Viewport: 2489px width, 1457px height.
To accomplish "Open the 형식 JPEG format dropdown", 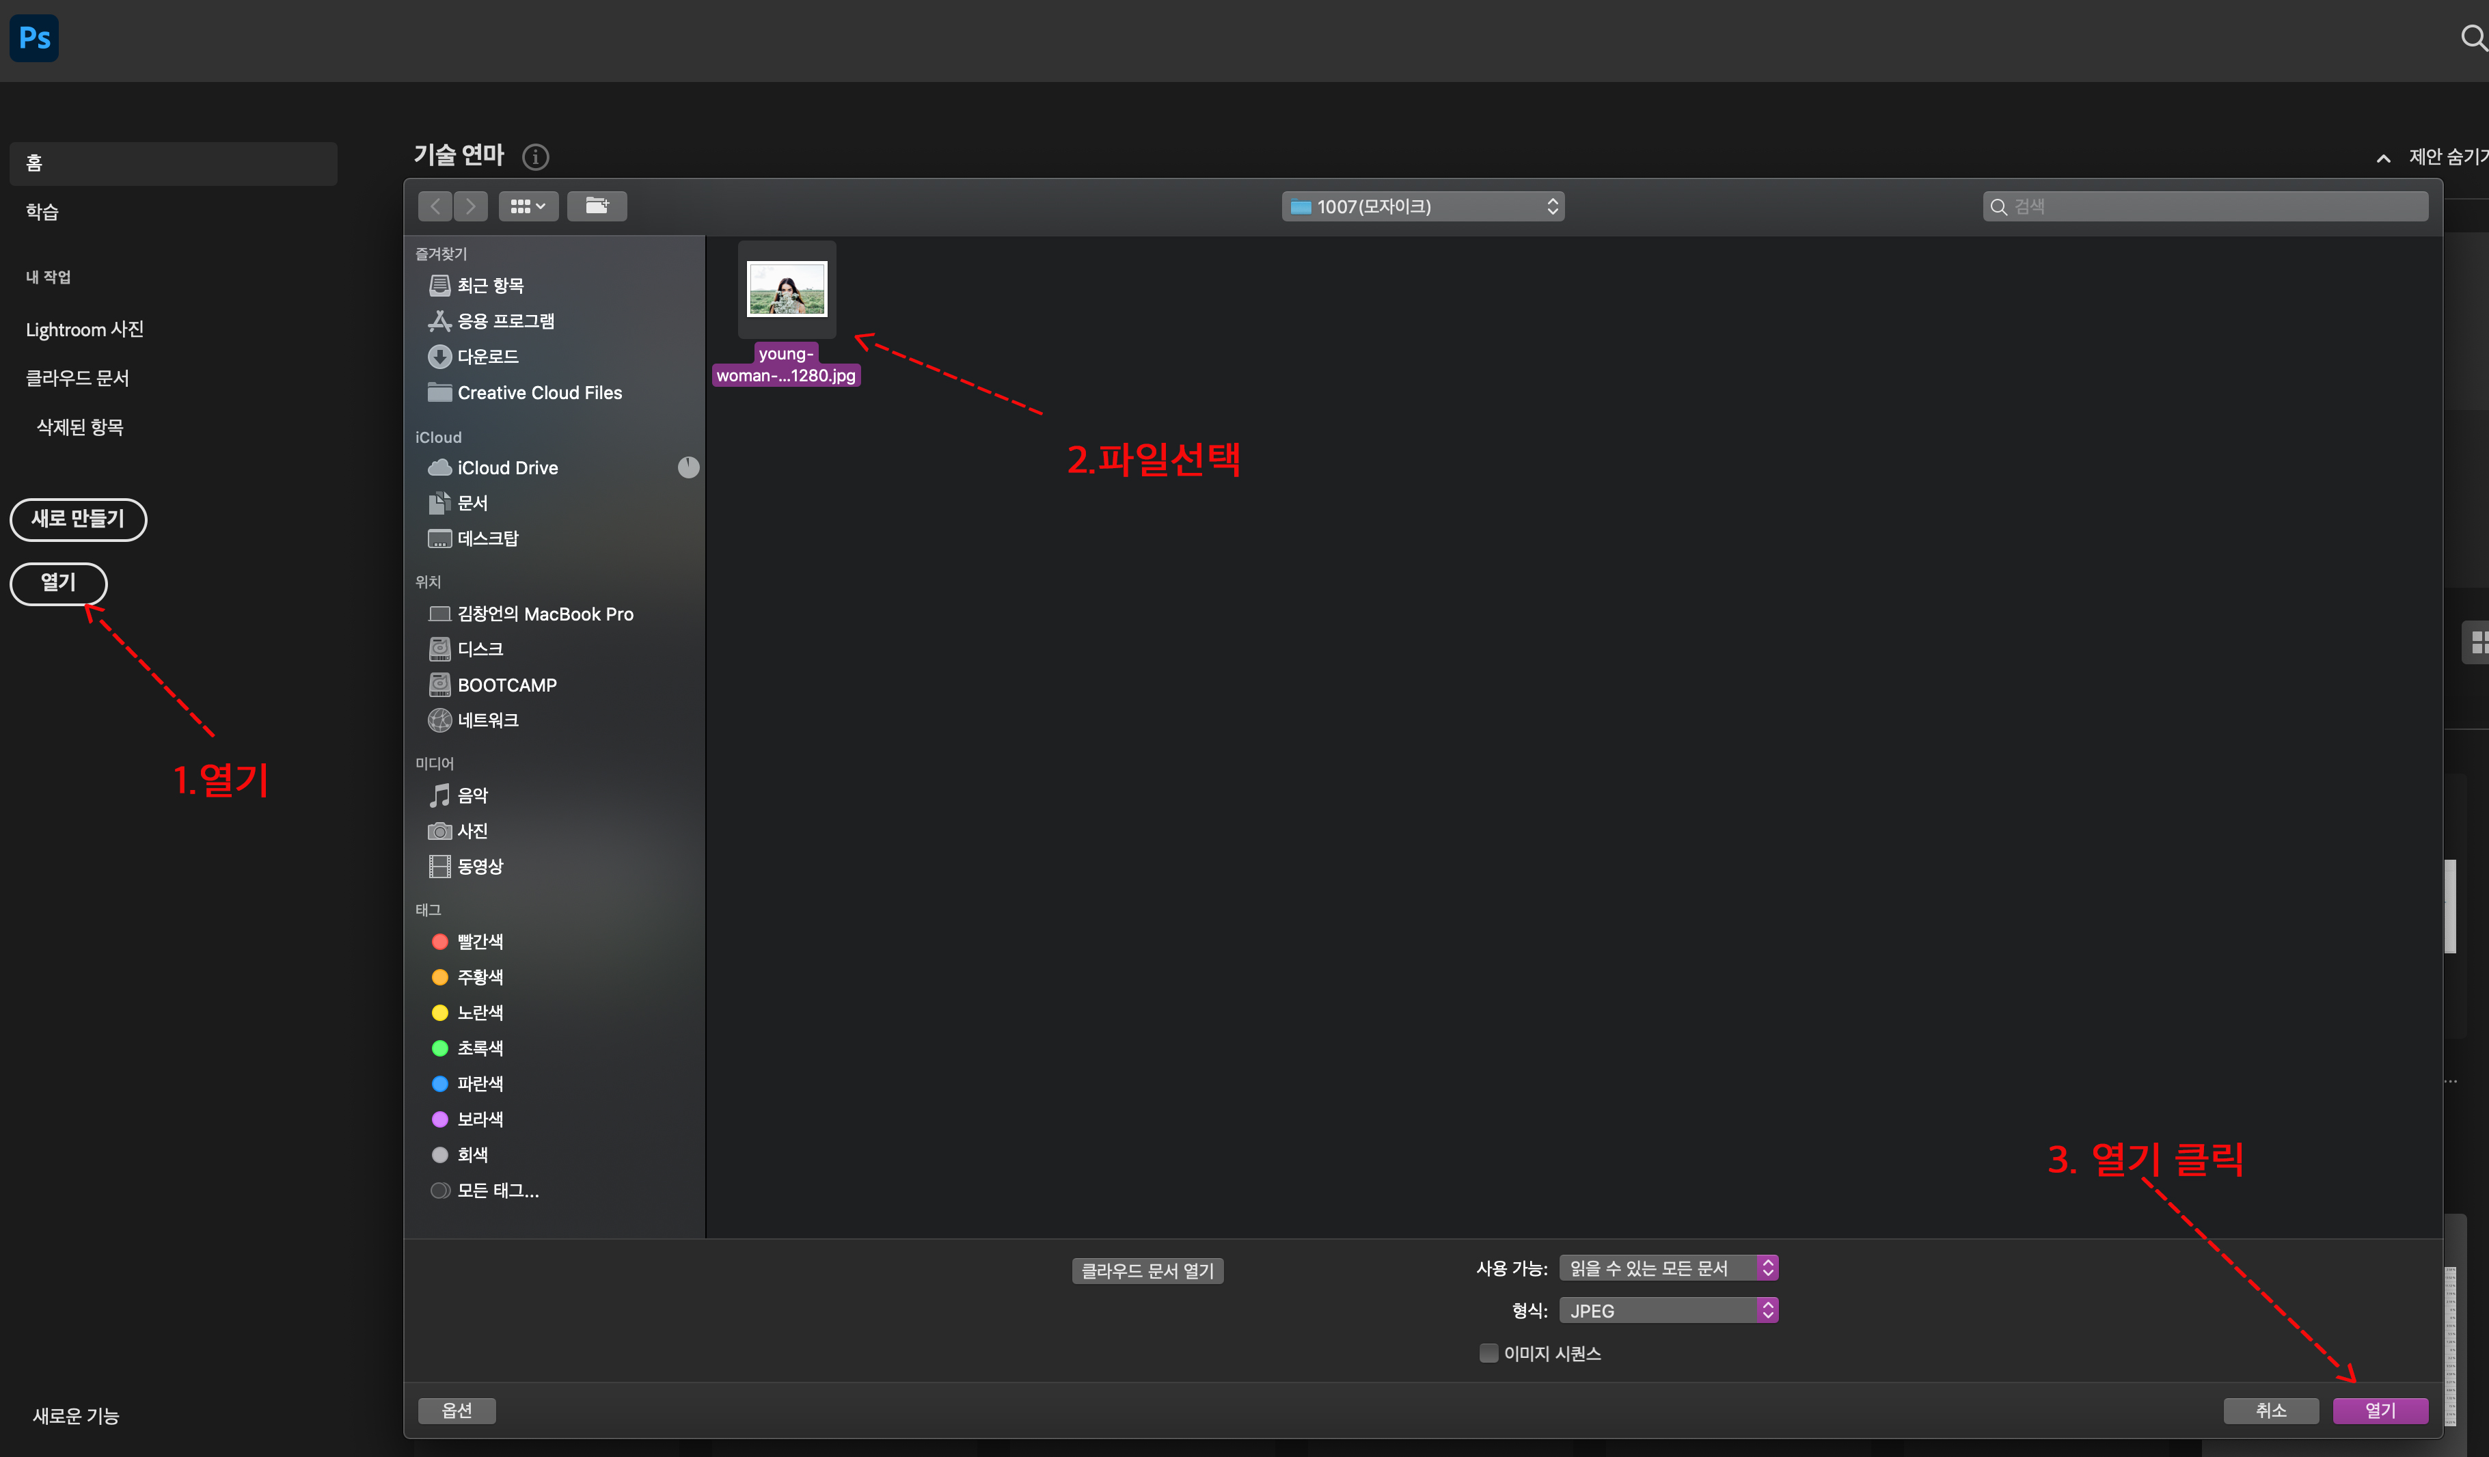I will 1668,1311.
